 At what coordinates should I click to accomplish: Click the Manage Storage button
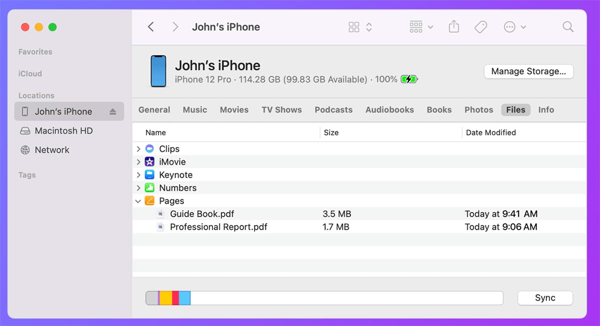click(x=528, y=71)
